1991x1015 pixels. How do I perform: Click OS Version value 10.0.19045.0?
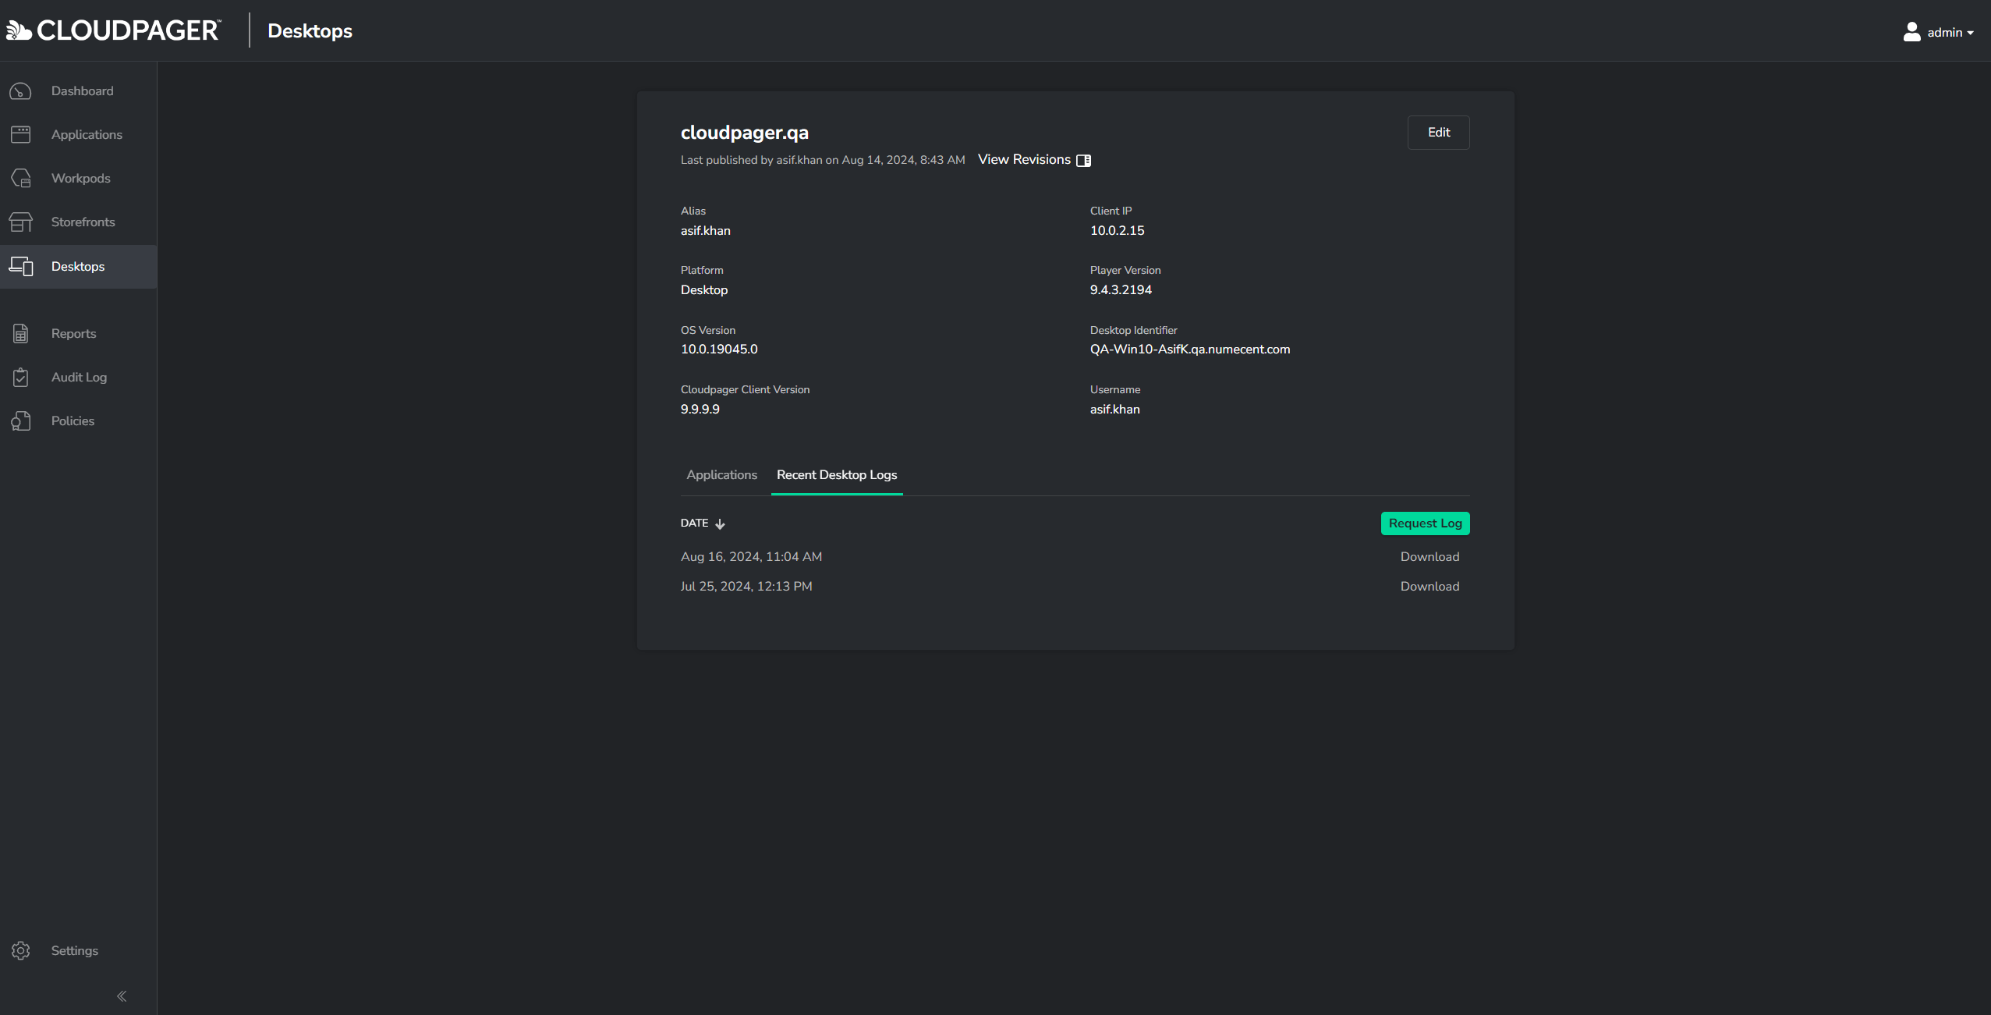[719, 350]
